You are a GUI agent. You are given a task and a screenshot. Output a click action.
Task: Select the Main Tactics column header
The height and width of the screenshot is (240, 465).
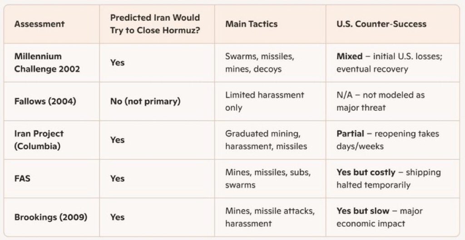[251, 24]
